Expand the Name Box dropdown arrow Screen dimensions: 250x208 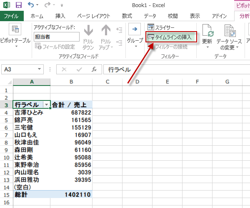[x=40, y=69]
